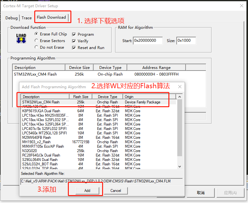Image resolution: width=248 pixels, height=203 pixels.
Task: Select LPC407x/8x S25FL032 SPIFI row
Action: pos(98,129)
